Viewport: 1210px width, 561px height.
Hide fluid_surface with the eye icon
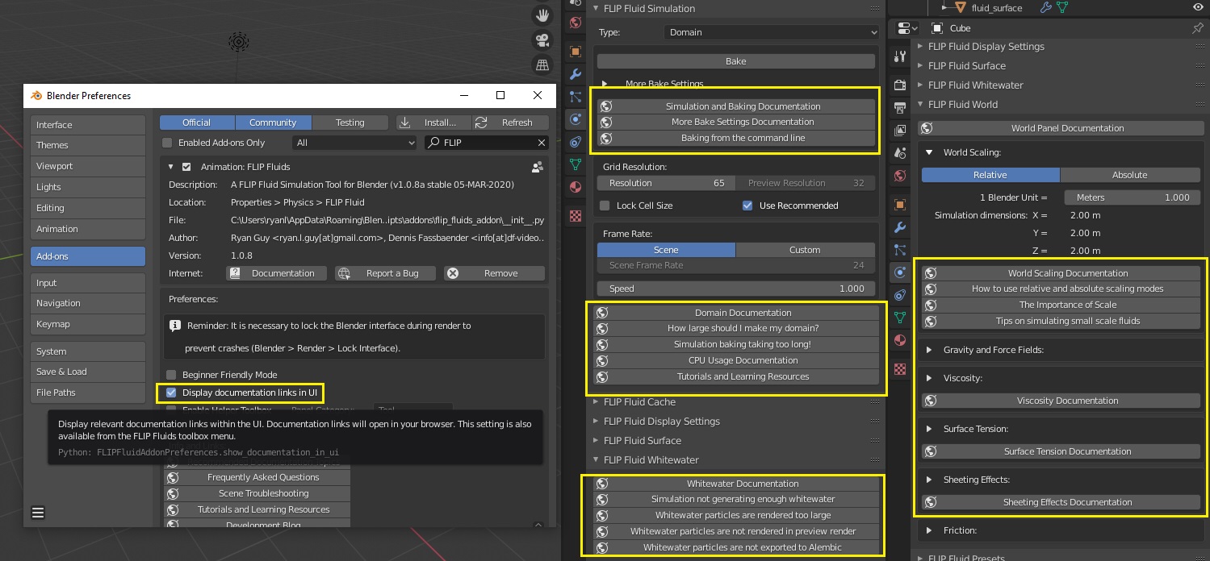(1198, 7)
